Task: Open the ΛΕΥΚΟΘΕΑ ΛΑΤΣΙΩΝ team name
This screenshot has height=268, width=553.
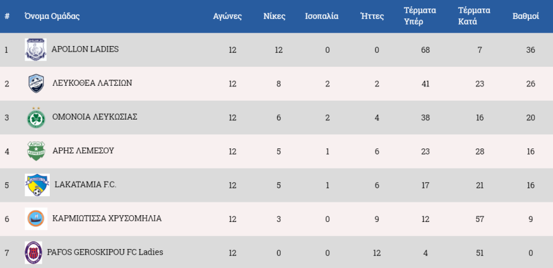Action: coord(92,83)
